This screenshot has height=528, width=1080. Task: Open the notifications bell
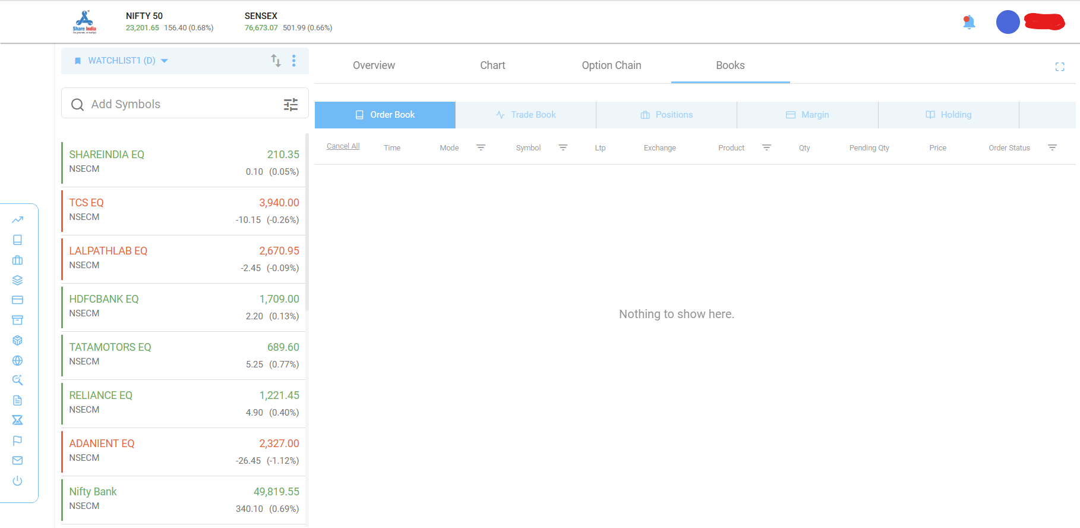[969, 22]
